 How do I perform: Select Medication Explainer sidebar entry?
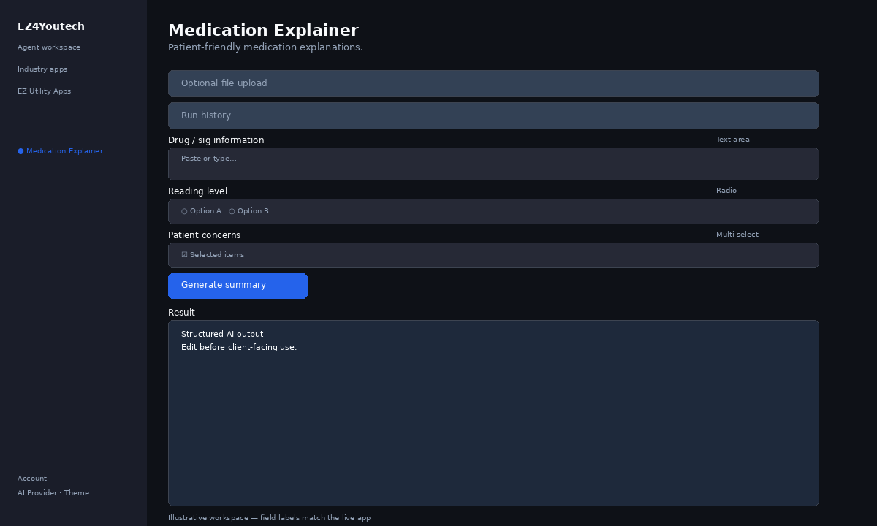pyautogui.click(x=61, y=151)
